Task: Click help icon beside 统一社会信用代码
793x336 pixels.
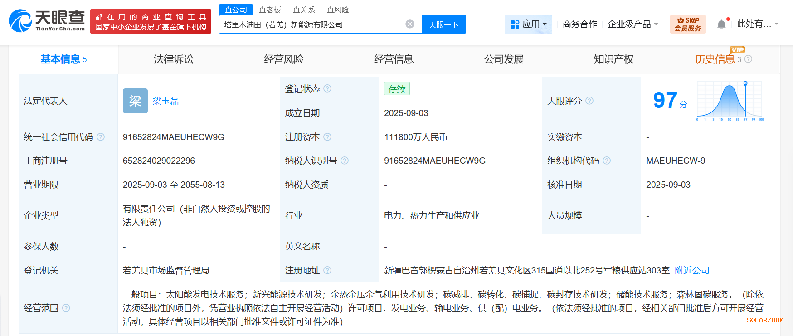Action: tap(101, 137)
